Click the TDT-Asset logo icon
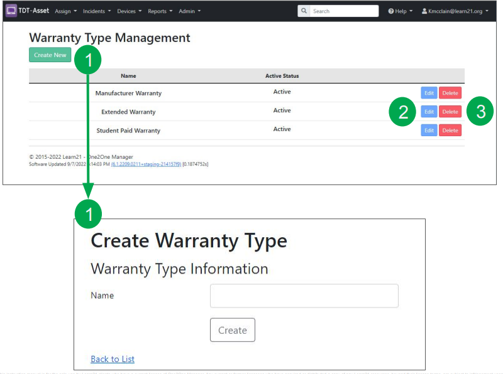503x374 pixels. [x=11, y=11]
